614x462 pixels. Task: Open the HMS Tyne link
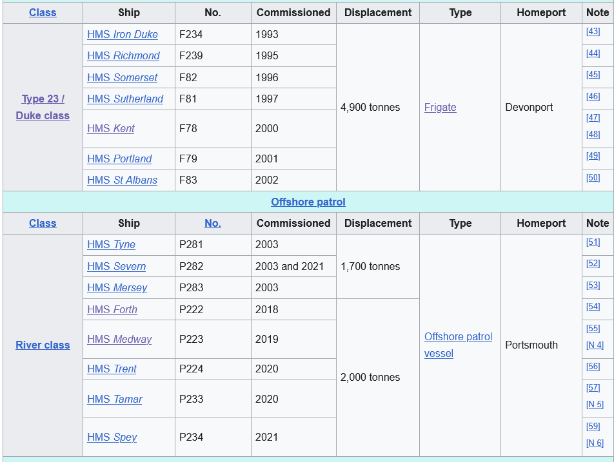coord(111,244)
